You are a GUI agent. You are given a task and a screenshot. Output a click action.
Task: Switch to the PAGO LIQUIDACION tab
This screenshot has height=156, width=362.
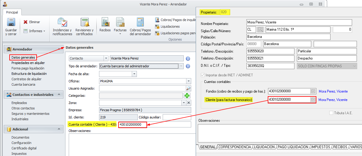point(293,147)
